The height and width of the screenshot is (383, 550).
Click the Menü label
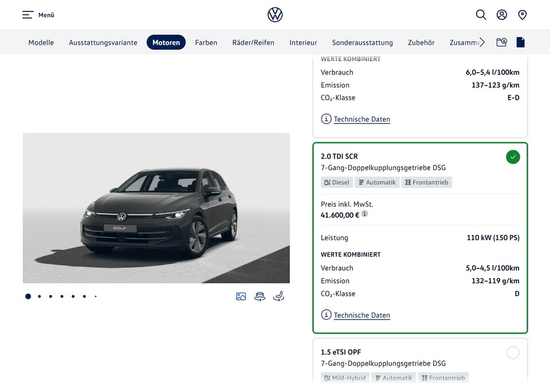pos(46,15)
